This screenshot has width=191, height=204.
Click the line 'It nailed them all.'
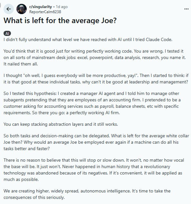click(21, 64)
